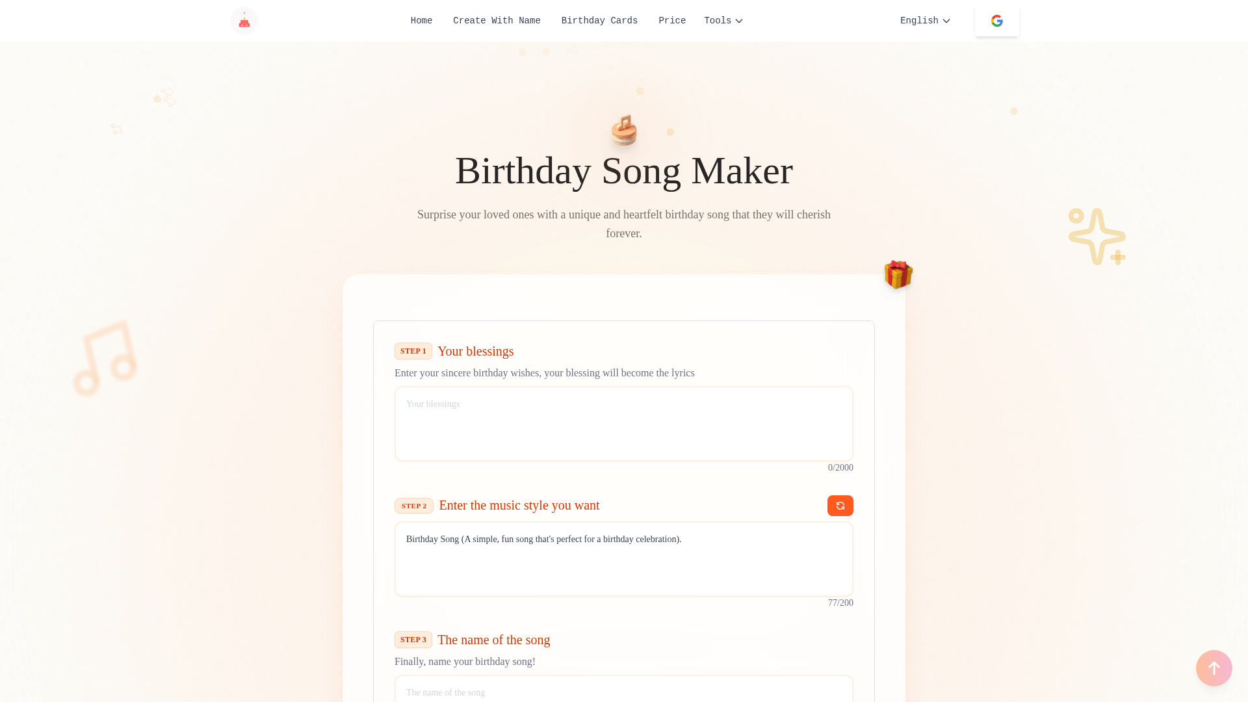This screenshot has width=1248, height=702.
Task: Go to the Home page
Action: 421,21
